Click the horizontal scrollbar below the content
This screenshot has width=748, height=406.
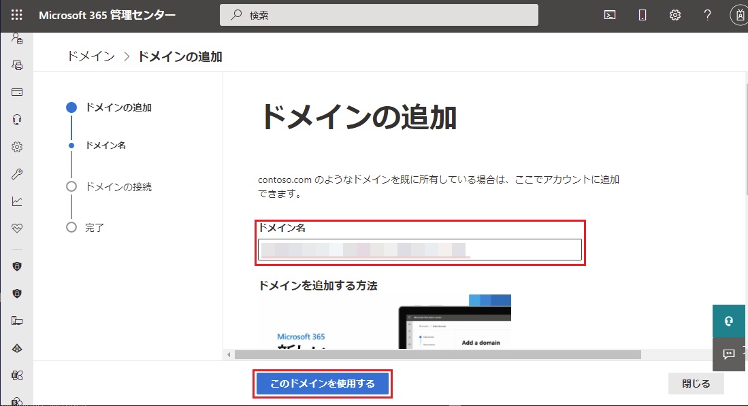click(x=437, y=354)
